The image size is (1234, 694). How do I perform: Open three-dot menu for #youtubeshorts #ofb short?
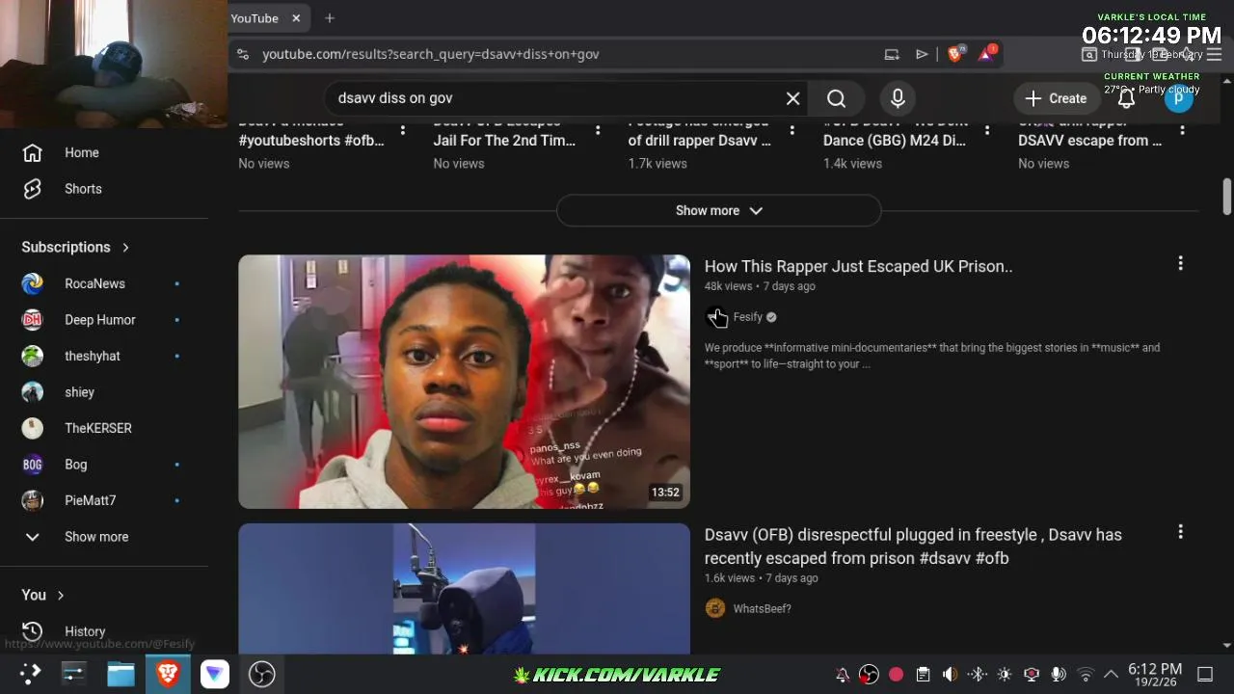pyautogui.click(x=403, y=130)
